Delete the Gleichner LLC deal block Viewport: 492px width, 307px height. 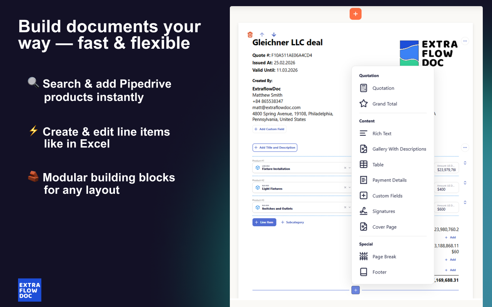click(x=250, y=34)
